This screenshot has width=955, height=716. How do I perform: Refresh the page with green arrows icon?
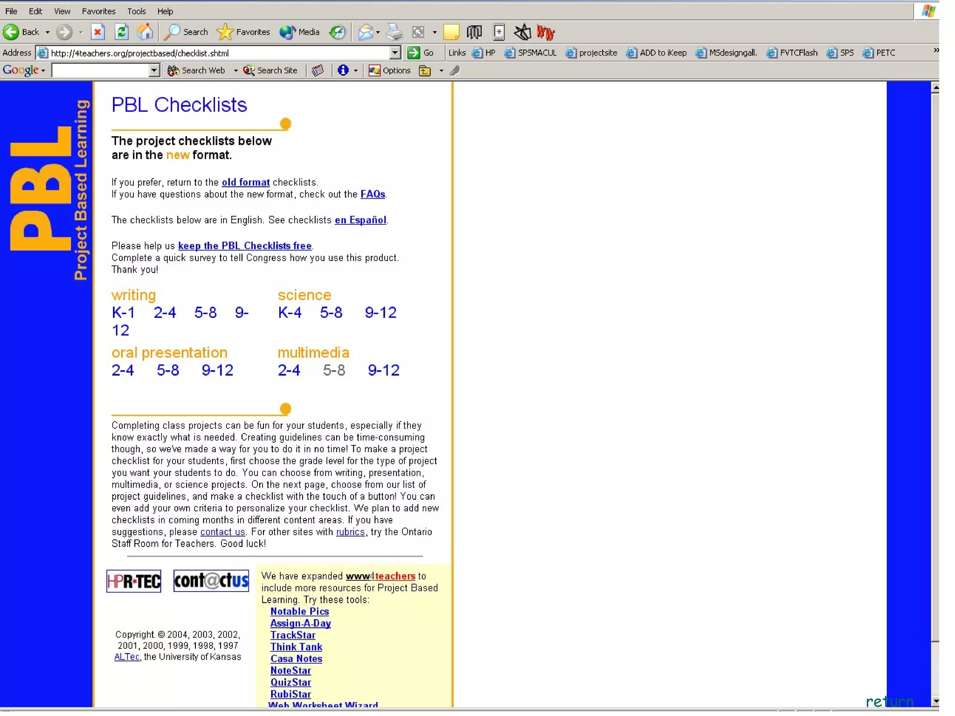121,32
